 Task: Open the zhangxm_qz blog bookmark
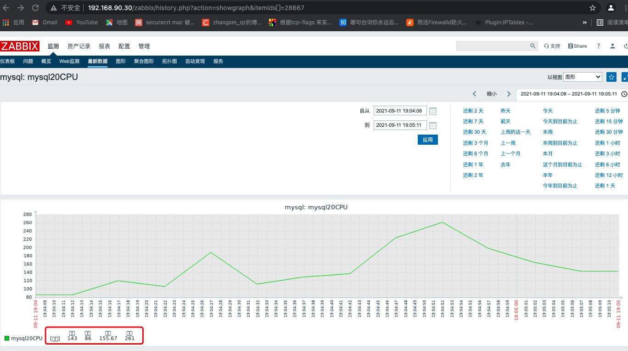(x=232, y=22)
